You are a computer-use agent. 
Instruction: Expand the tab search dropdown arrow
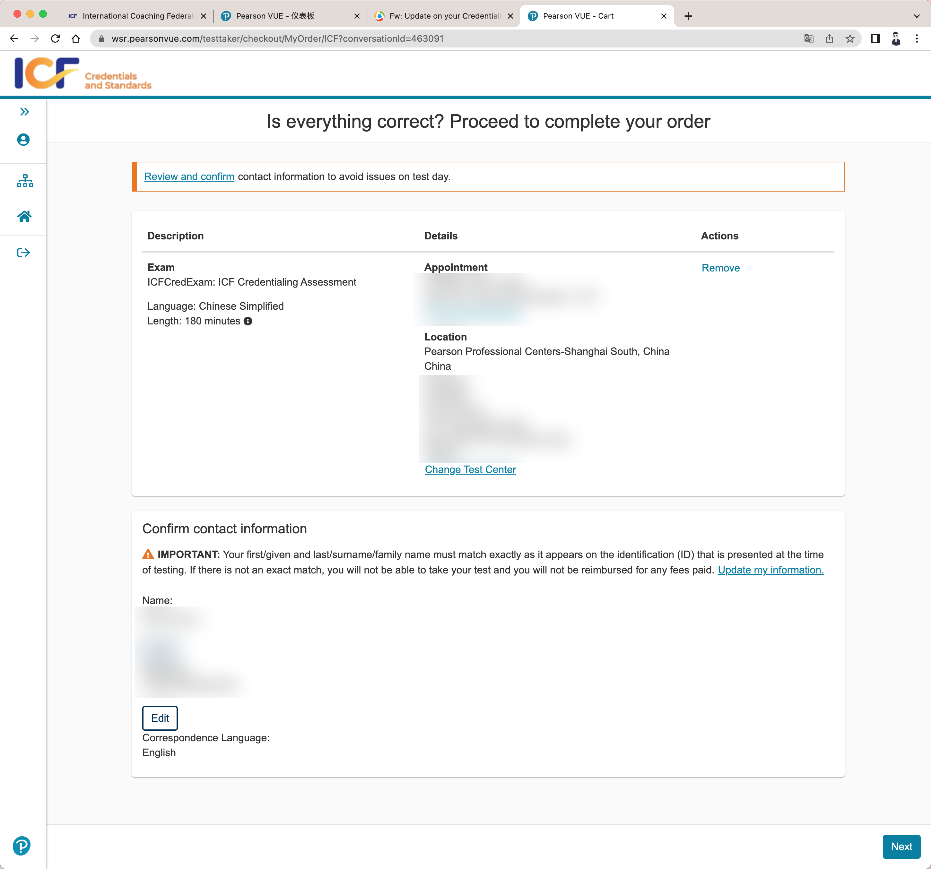pyautogui.click(x=917, y=16)
